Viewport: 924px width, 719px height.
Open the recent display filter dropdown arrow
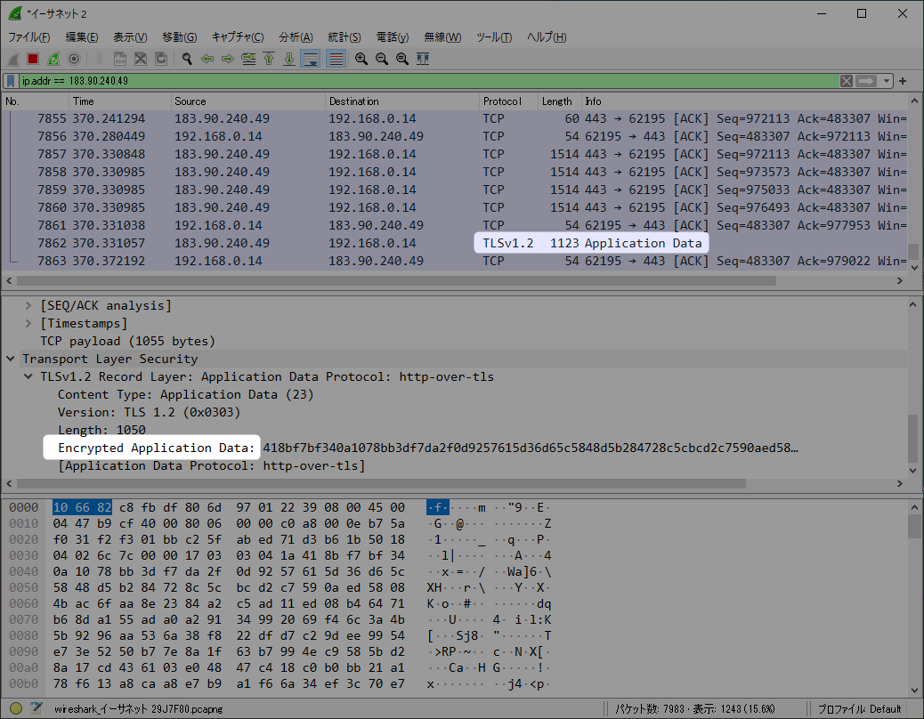pyautogui.click(x=887, y=81)
